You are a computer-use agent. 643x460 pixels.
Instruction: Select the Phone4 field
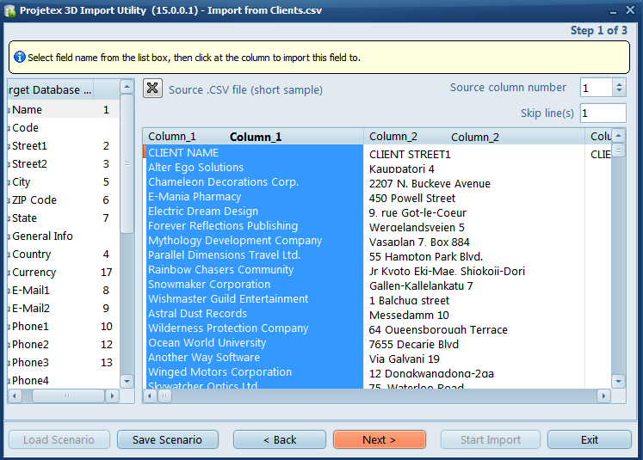[x=64, y=380]
